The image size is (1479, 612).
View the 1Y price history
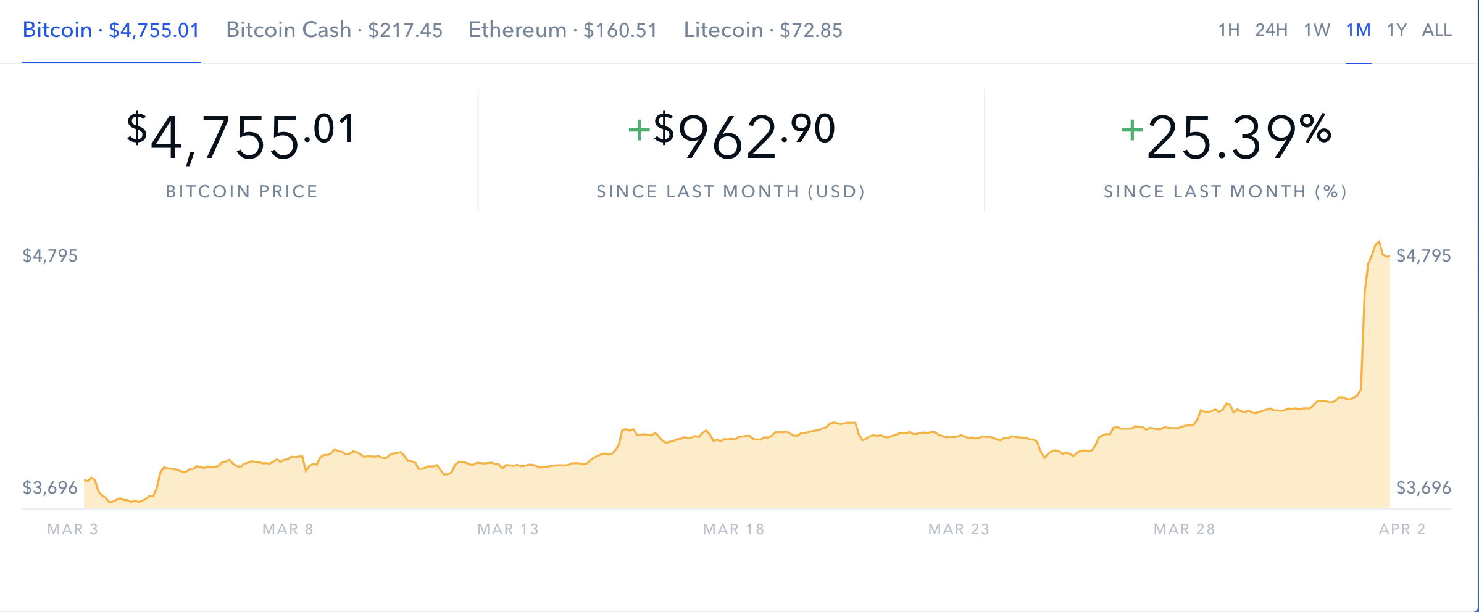pyautogui.click(x=1396, y=30)
